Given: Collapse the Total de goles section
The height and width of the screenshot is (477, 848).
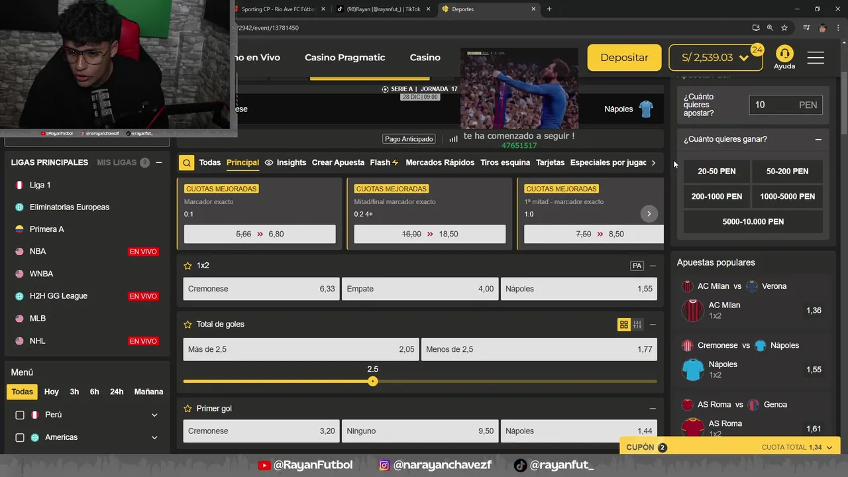Looking at the screenshot, I should point(653,325).
